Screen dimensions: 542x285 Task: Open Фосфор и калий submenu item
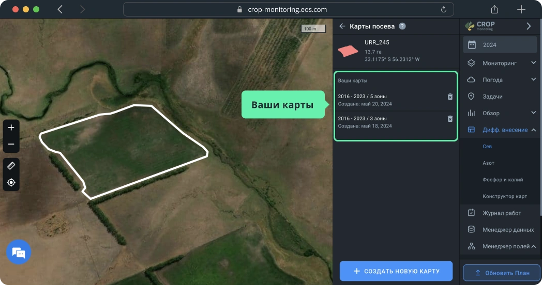point(502,180)
